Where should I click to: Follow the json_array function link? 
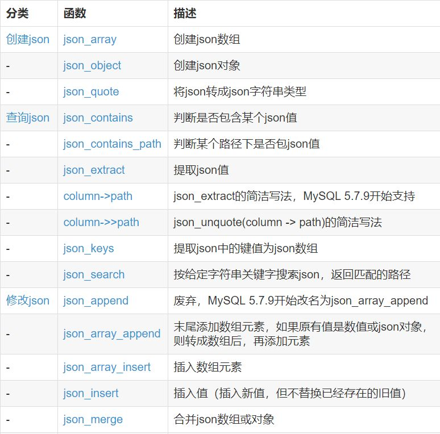pos(90,40)
